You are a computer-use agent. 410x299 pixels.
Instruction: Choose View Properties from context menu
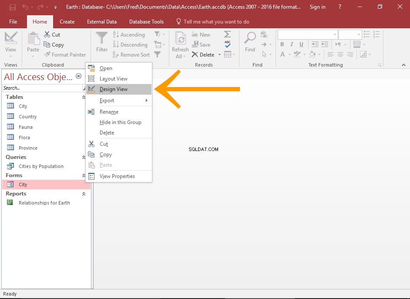[119, 176]
